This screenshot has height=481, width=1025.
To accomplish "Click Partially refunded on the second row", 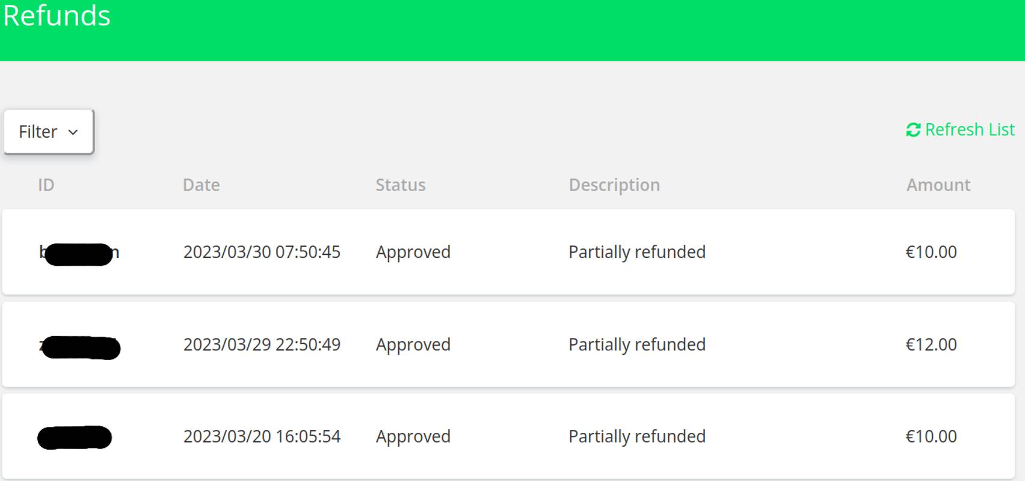I will [x=636, y=345].
